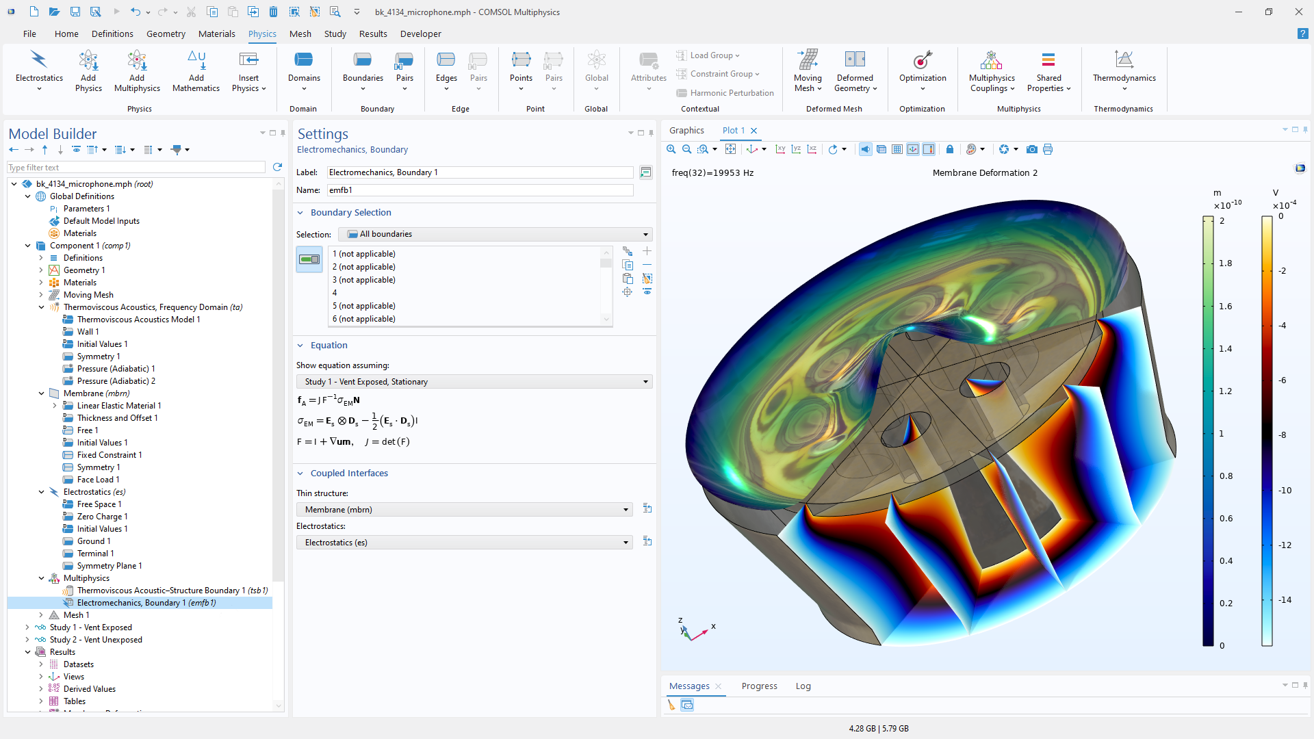The image size is (1314, 739).
Task: Select the Terminal 1 tree node
Action: [x=95, y=554]
